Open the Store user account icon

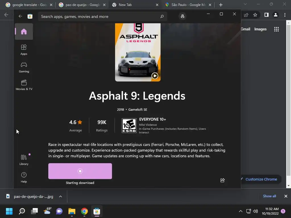pyautogui.click(x=182, y=16)
